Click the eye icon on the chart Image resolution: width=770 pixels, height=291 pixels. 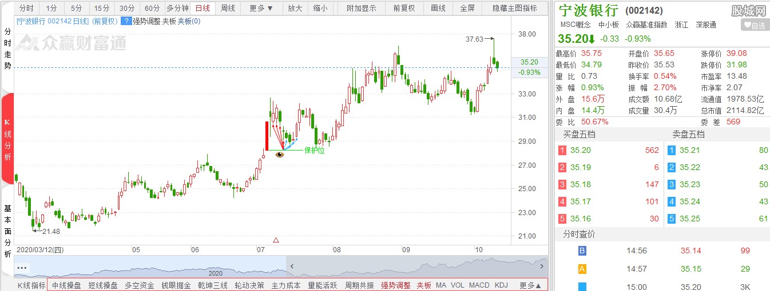(280, 154)
